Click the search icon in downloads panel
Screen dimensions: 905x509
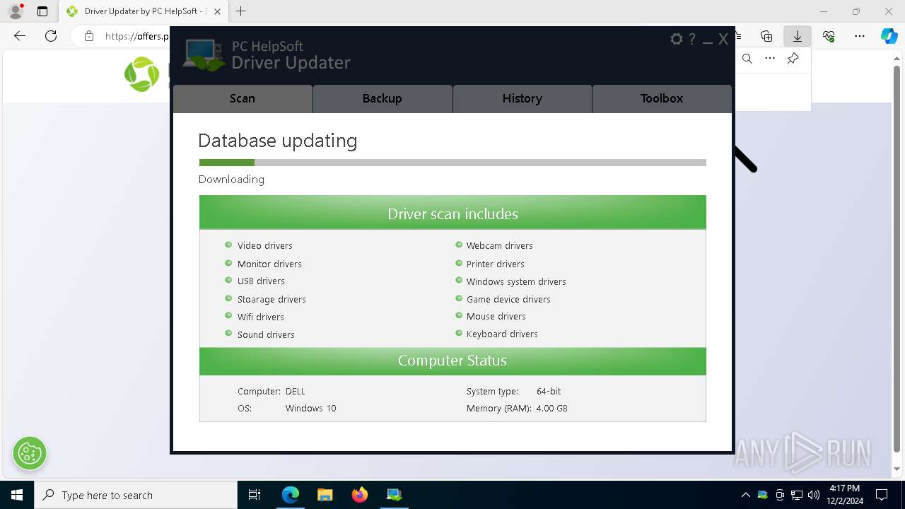coord(747,59)
